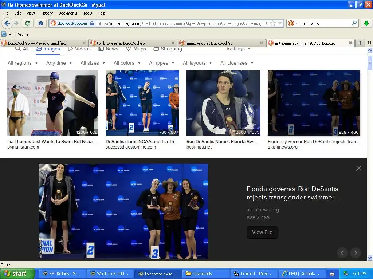Image resolution: width=373 pixels, height=279 pixels.
Task: Click the View File button
Action: pyautogui.click(x=262, y=232)
